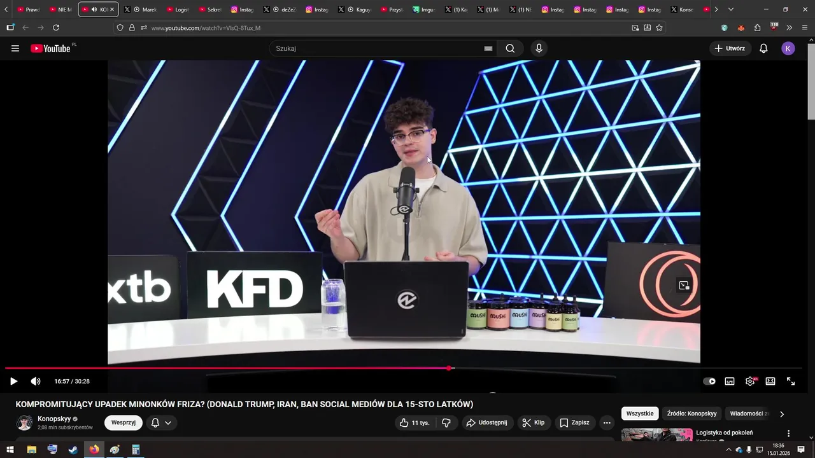The height and width of the screenshot is (458, 815).
Task: Open Logistyka od pokoleń suggested video thumbnail
Action: click(x=657, y=435)
